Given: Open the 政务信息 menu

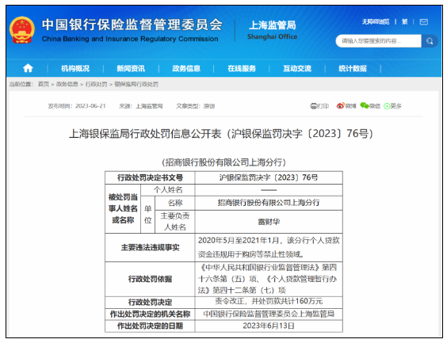Looking at the screenshot, I should [186, 68].
